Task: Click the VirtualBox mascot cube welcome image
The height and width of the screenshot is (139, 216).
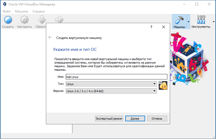Action: pos(189,58)
